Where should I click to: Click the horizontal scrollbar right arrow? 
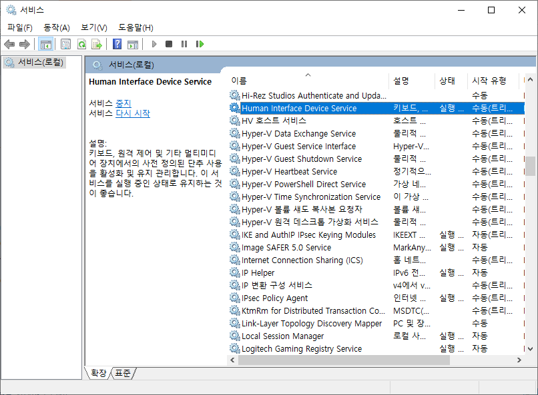519,360
